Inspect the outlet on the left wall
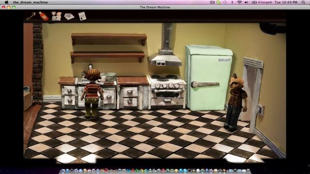Viewport: 310px width, 174px height. coord(27,89)
